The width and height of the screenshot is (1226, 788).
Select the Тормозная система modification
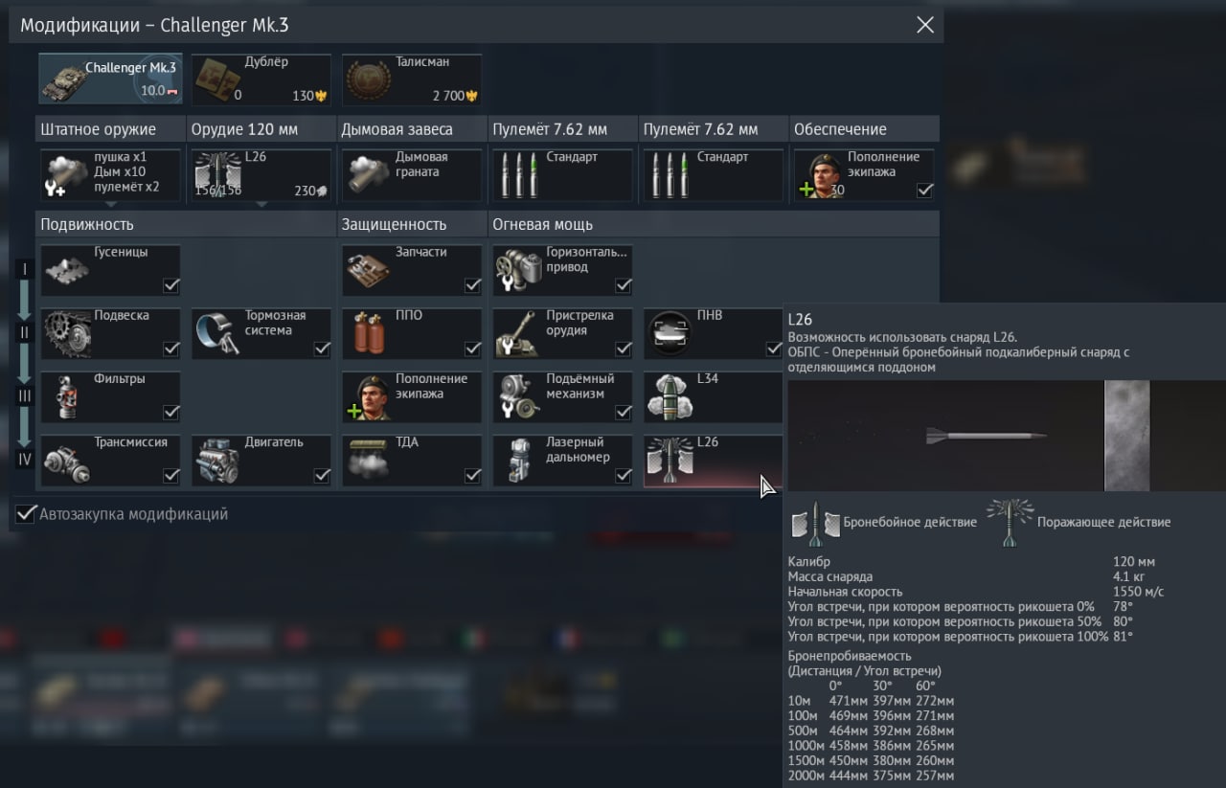[261, 333]
